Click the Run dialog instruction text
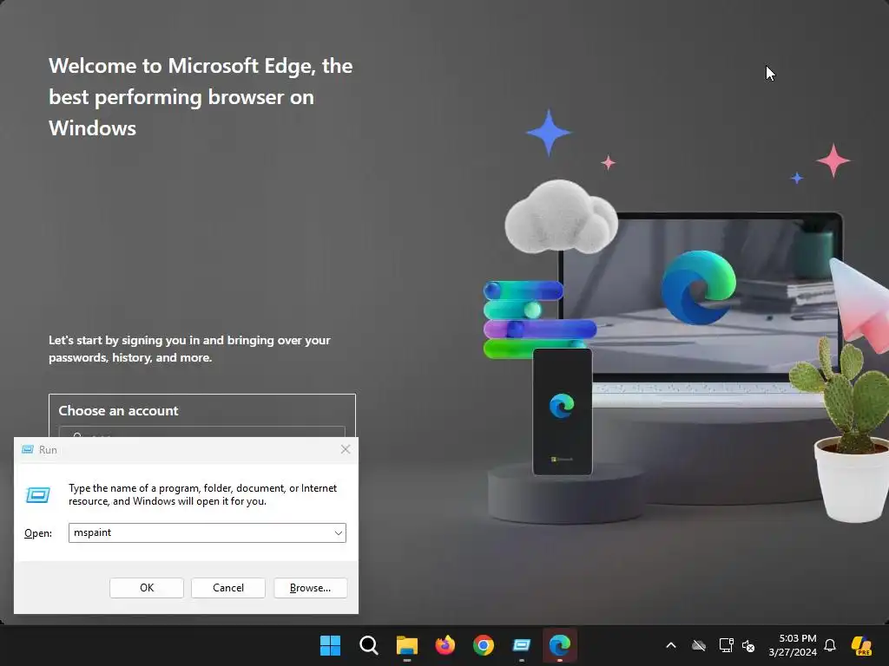Viewport: 889px width, 666px height. (x=202, y=494)
